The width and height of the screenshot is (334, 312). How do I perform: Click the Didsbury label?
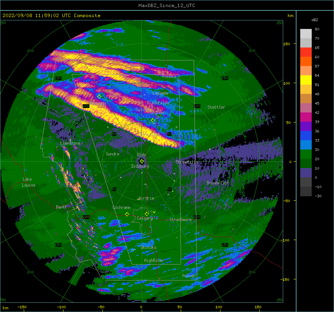[140, 166]
